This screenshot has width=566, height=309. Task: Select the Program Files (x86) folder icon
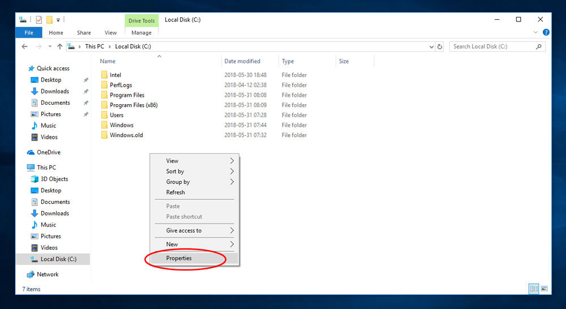pos(104,105)
